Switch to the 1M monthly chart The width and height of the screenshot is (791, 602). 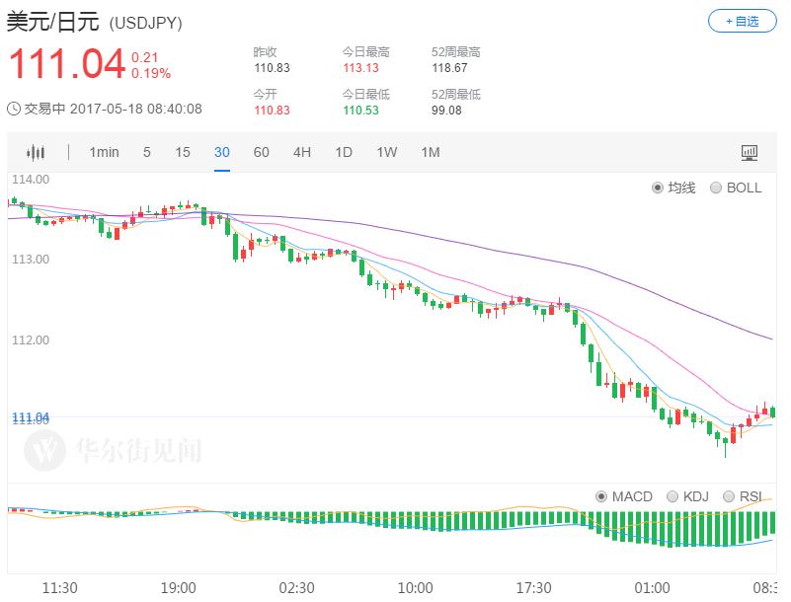(x=430, y=152)
